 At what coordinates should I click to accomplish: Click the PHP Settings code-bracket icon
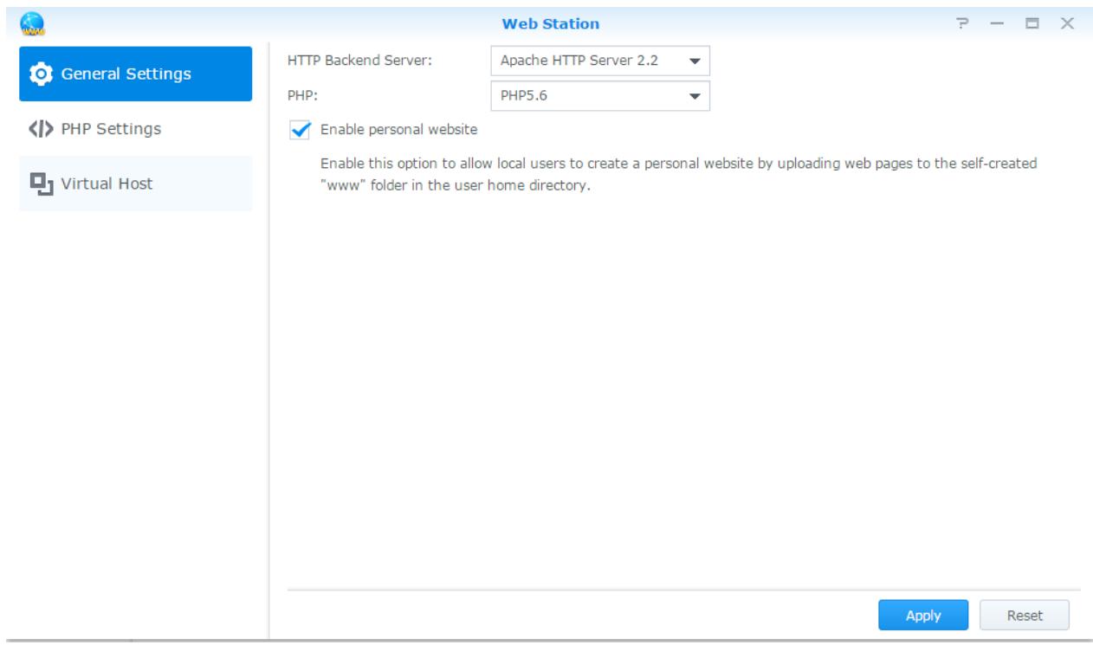(40, 129)
